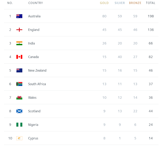Click the Australia flag icon
The height and width of the screenshot is (146, 164).
pos(19,16)
